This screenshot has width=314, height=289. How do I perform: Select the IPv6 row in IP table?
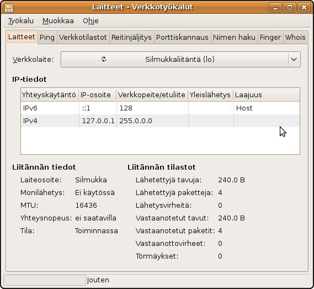coord(160,108)
